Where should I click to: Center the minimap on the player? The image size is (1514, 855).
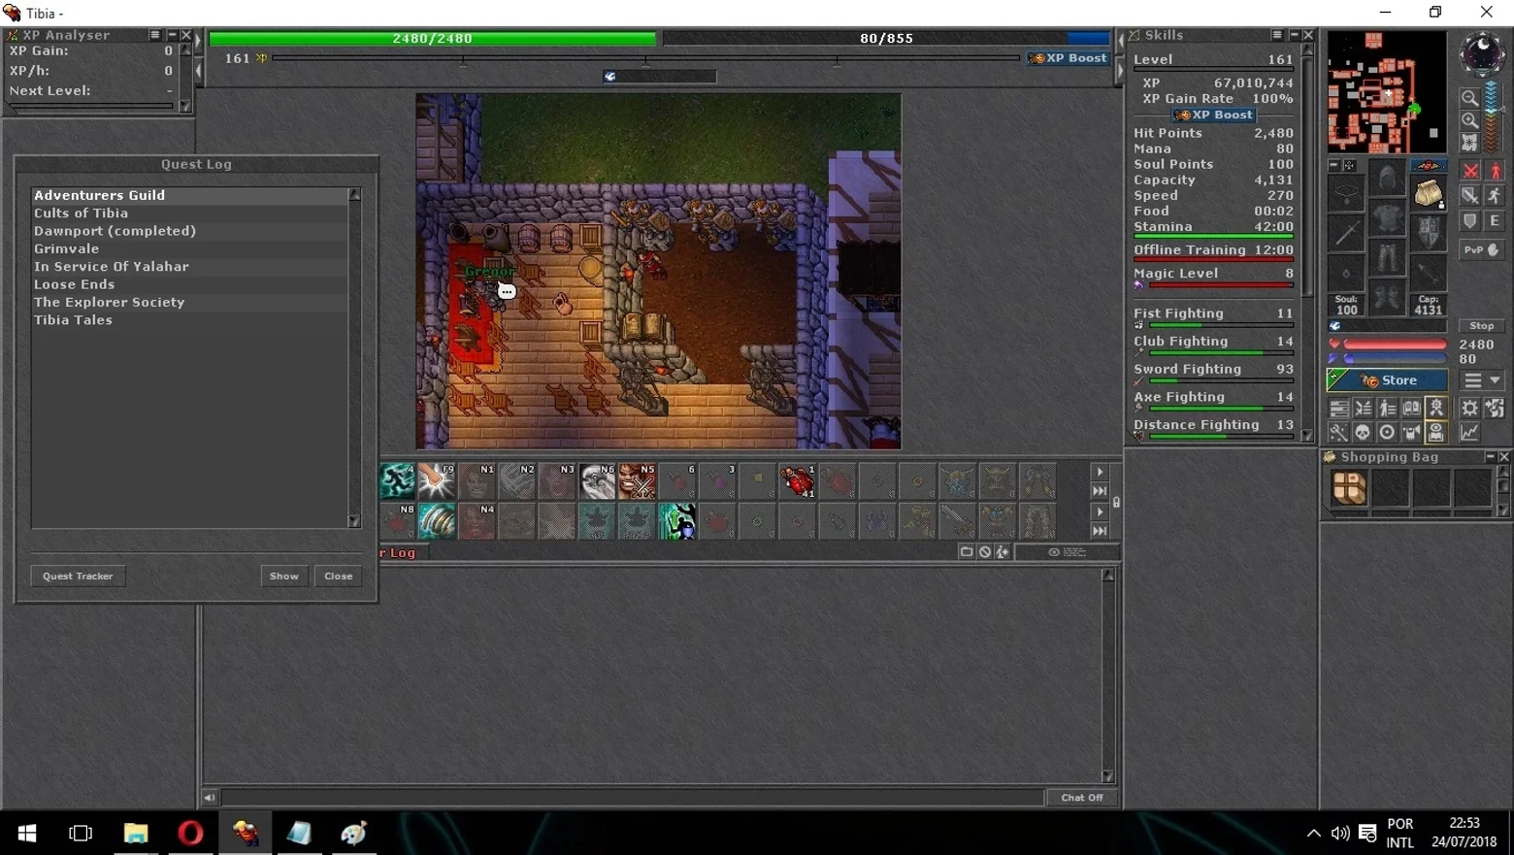click(x=1469, y=143)
